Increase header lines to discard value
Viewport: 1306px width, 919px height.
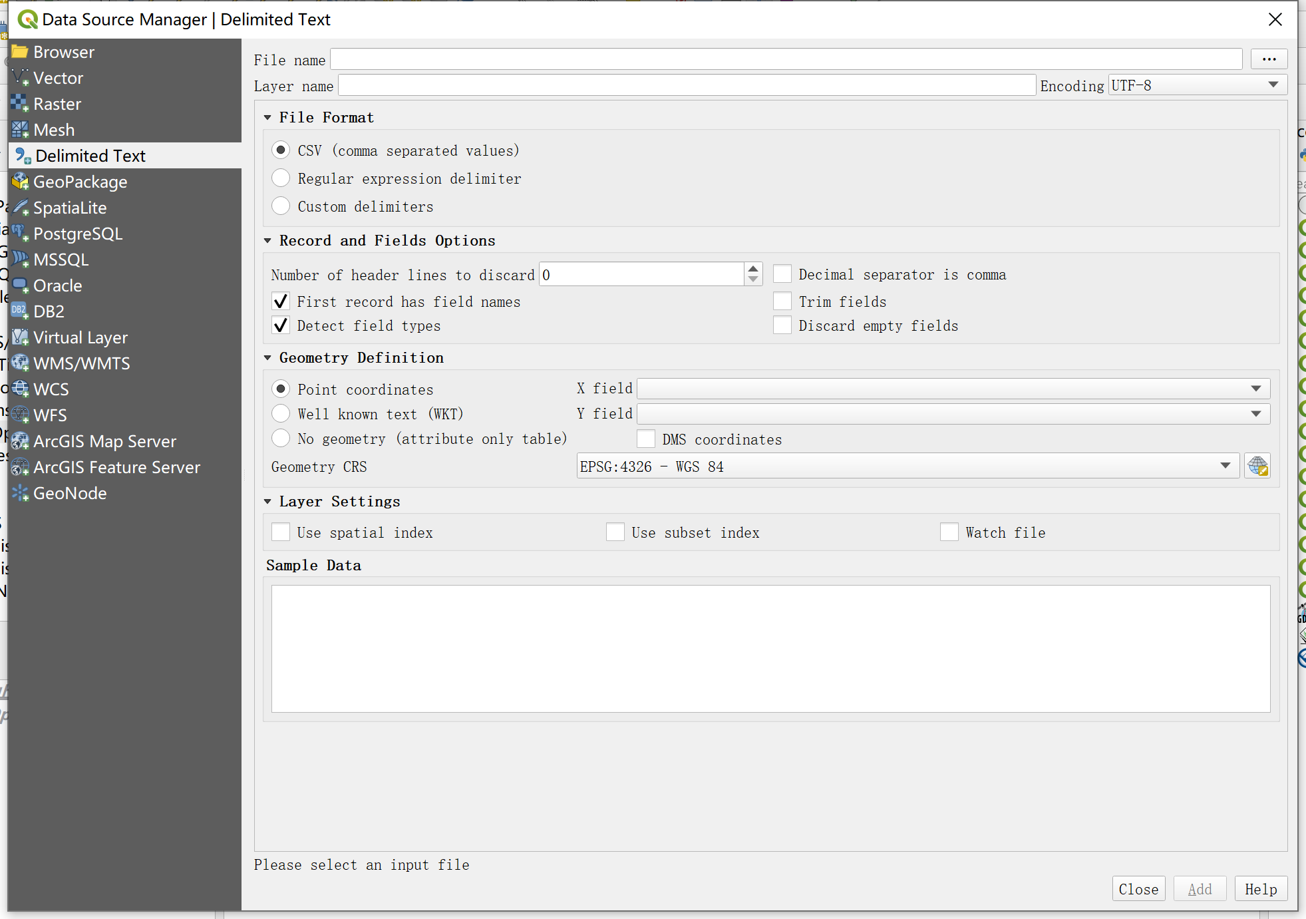coord(753,269)
